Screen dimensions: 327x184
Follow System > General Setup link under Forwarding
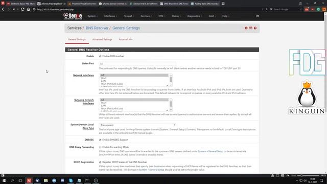211,151
